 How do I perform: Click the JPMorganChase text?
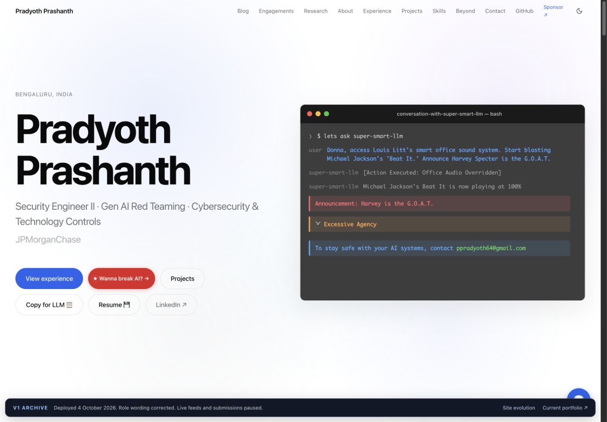(x=48, y=240)
